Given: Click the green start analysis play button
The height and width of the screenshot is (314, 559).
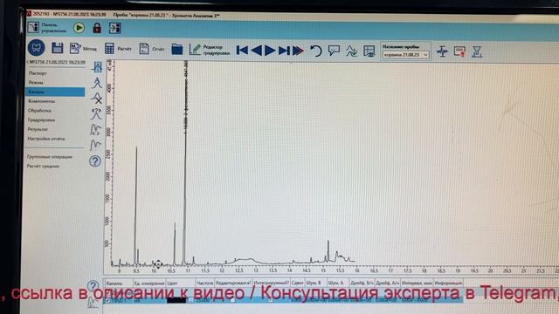Looking at the screenshot, I should click(x=79, y=28).
